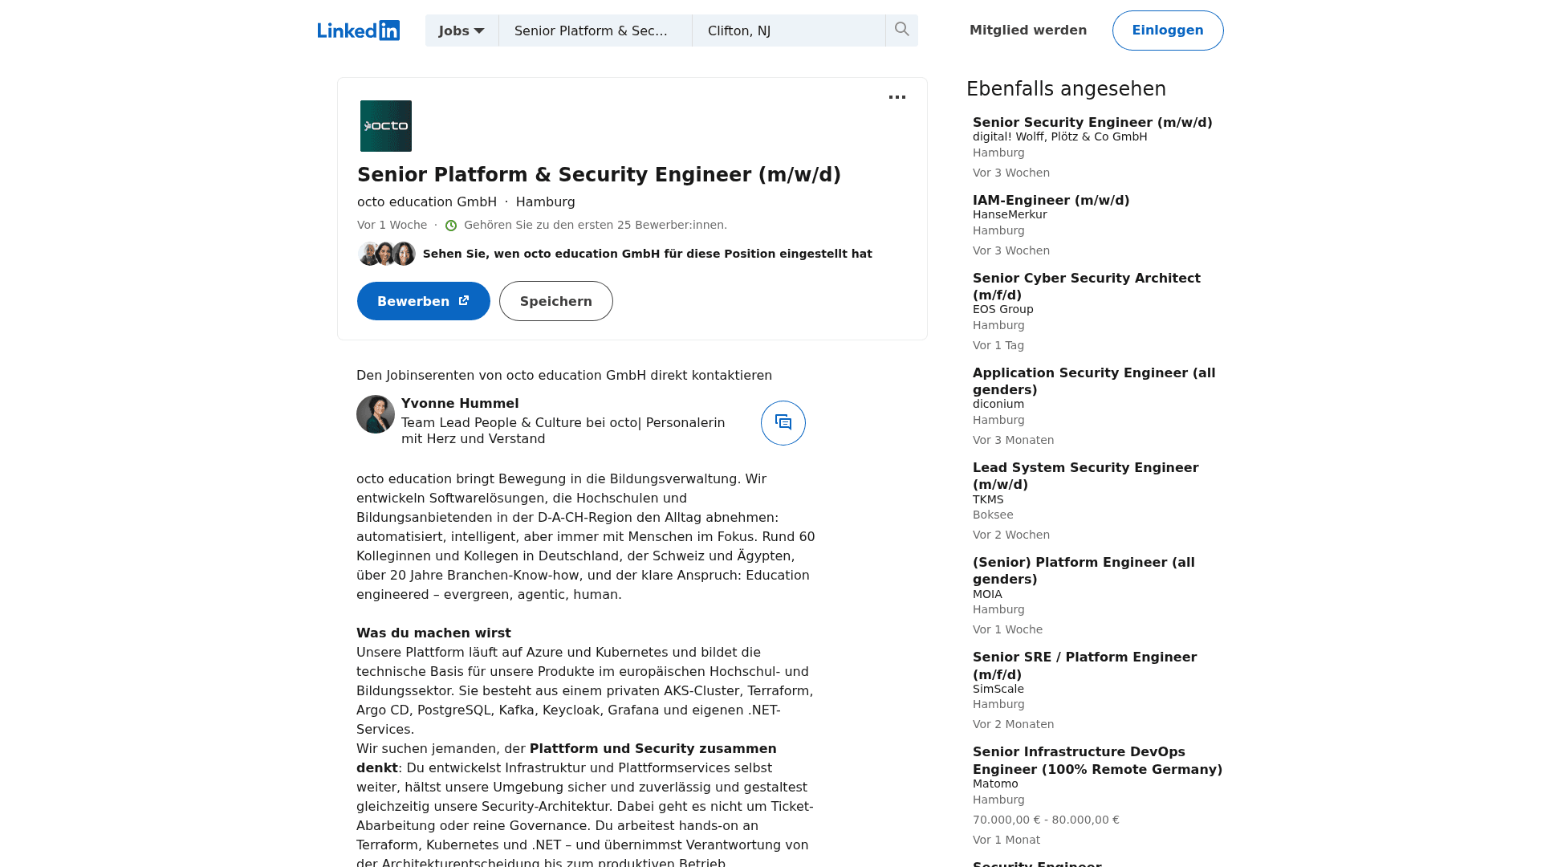
Task: Click 'SimScale' company text
Action: tap(998, 689)
